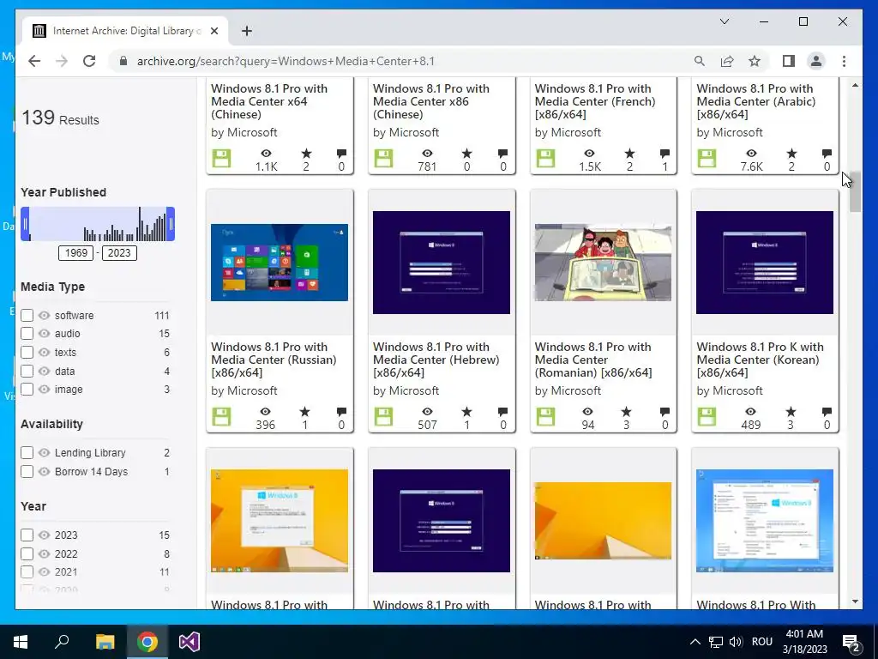Click the search magnifier in address bar
The image size is (878, 659).
click(x=700, y=61)
